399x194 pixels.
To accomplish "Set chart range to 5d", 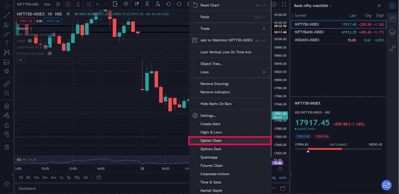I will coord(28,178).
